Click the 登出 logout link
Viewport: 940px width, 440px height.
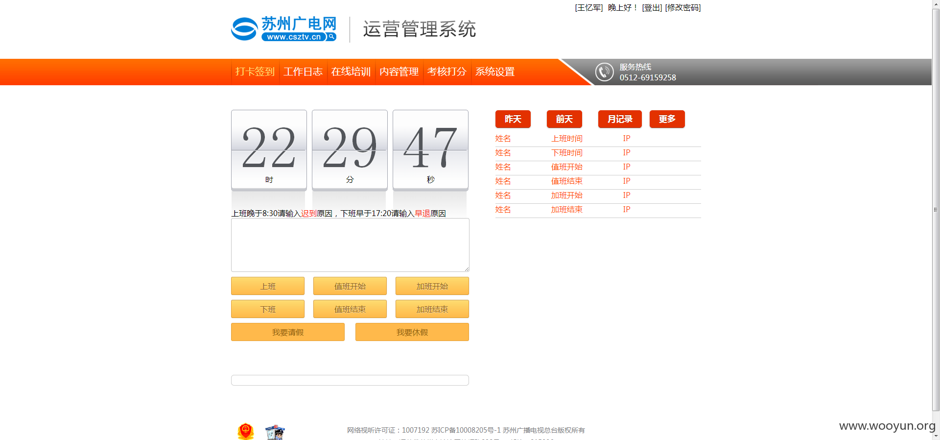click(x=652, y=8)
